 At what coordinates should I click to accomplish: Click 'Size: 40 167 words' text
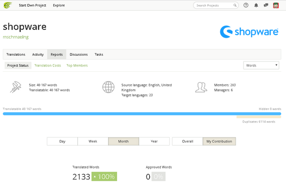(x=43, y=85)
